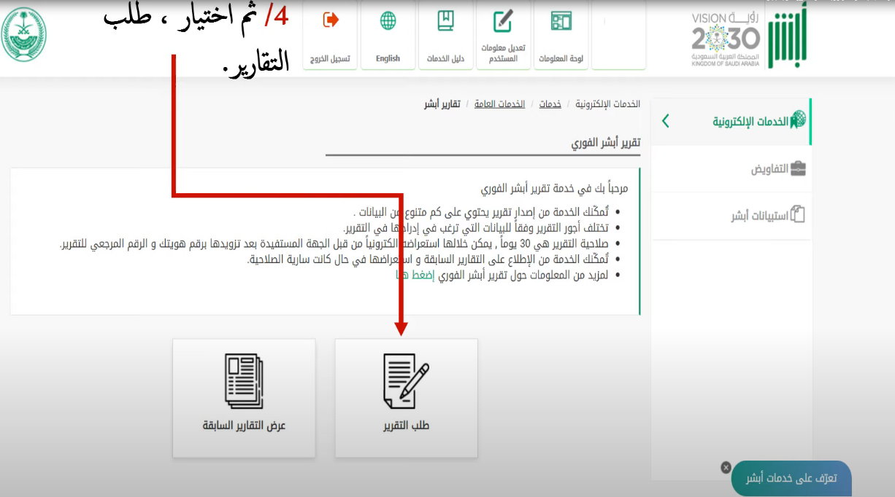Click the Ministry of Interior emblem
Image resolution: width=895 pixels, height=497 pixels.
(x=24, y=34)
